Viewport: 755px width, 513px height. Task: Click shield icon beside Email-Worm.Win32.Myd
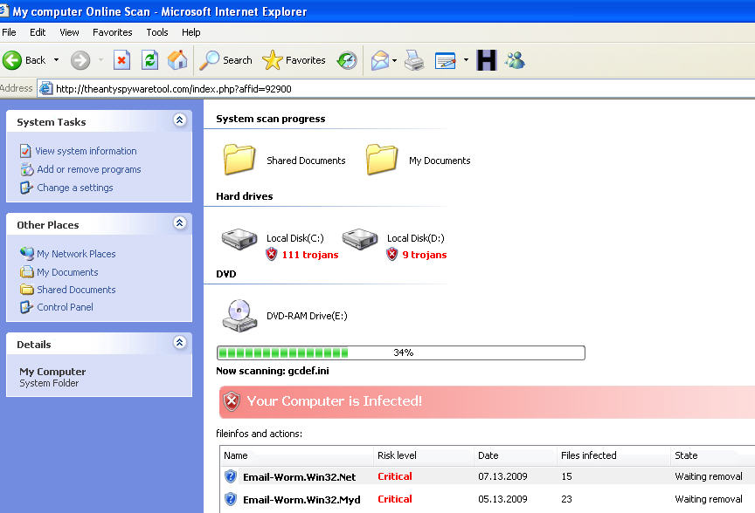(231, 498)
